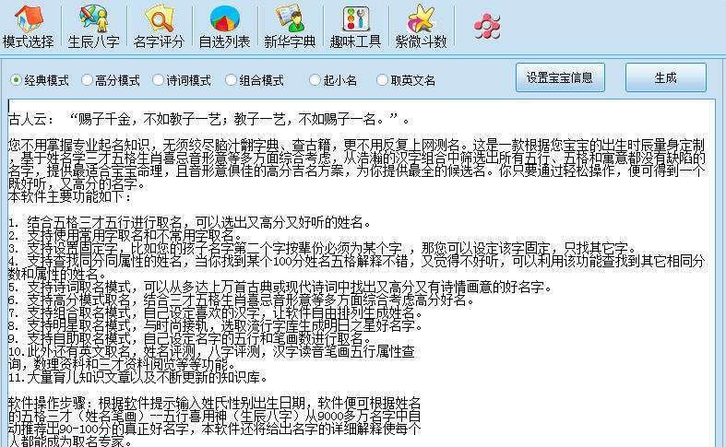
Task: Click feature item 3 about 设置固定字
Action: pos(323,248)
